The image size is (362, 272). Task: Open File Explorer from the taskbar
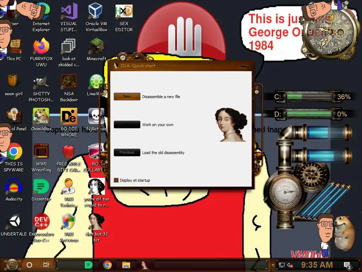coord(126,265)
